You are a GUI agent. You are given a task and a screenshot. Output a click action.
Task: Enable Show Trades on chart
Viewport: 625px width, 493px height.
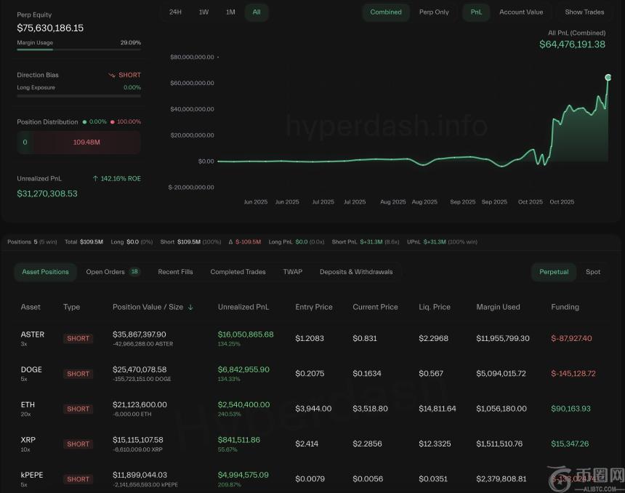(584, 12)
